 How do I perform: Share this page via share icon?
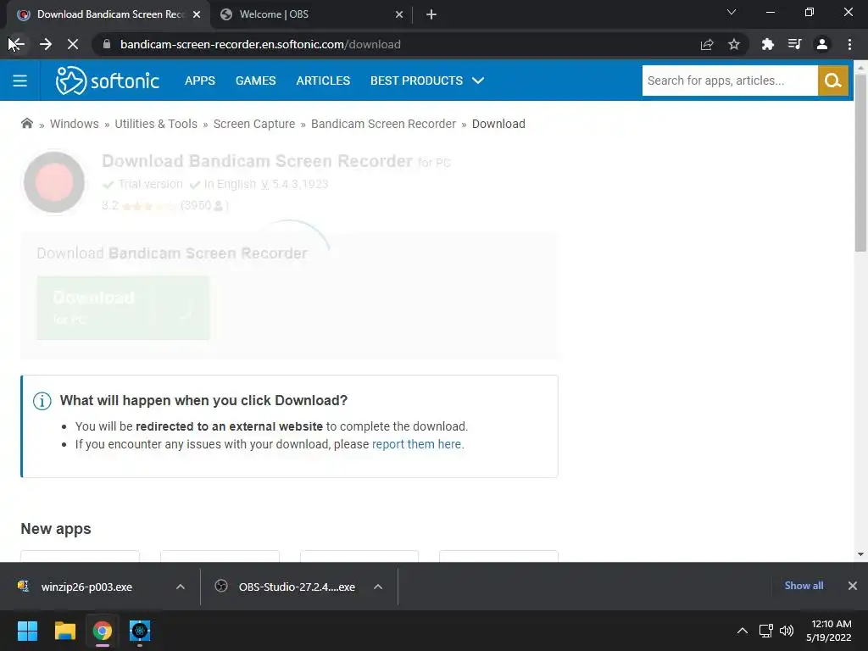coord(707,44)
